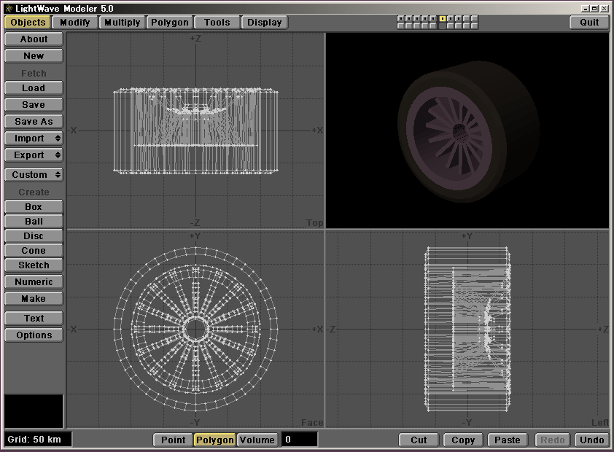Expand the Export dropdown menu
This screenshot has width=614, height=452.
point(34,155)
